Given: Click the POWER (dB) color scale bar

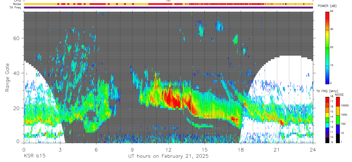Looking at the screenshot, I should (327, 47).
